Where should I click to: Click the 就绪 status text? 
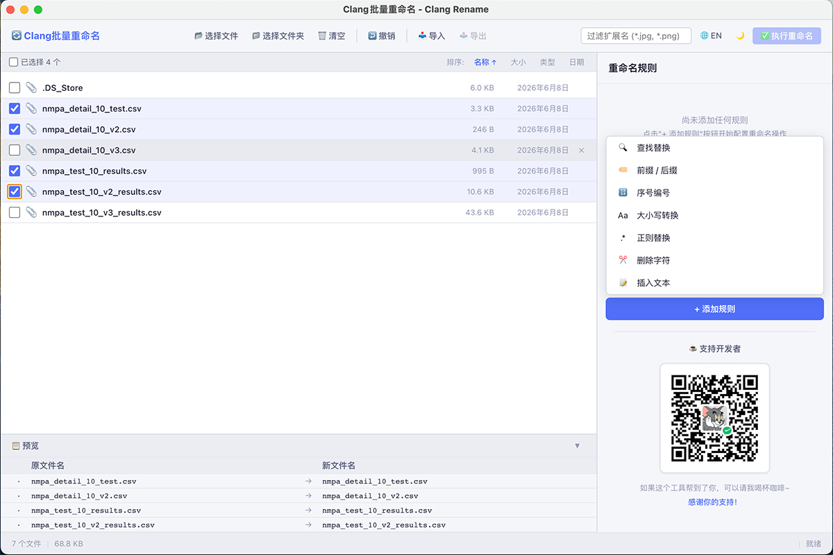coord(814,544)
